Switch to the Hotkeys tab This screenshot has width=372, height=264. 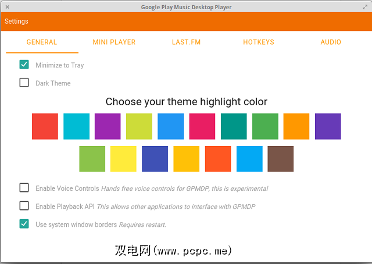coord(259,42)
